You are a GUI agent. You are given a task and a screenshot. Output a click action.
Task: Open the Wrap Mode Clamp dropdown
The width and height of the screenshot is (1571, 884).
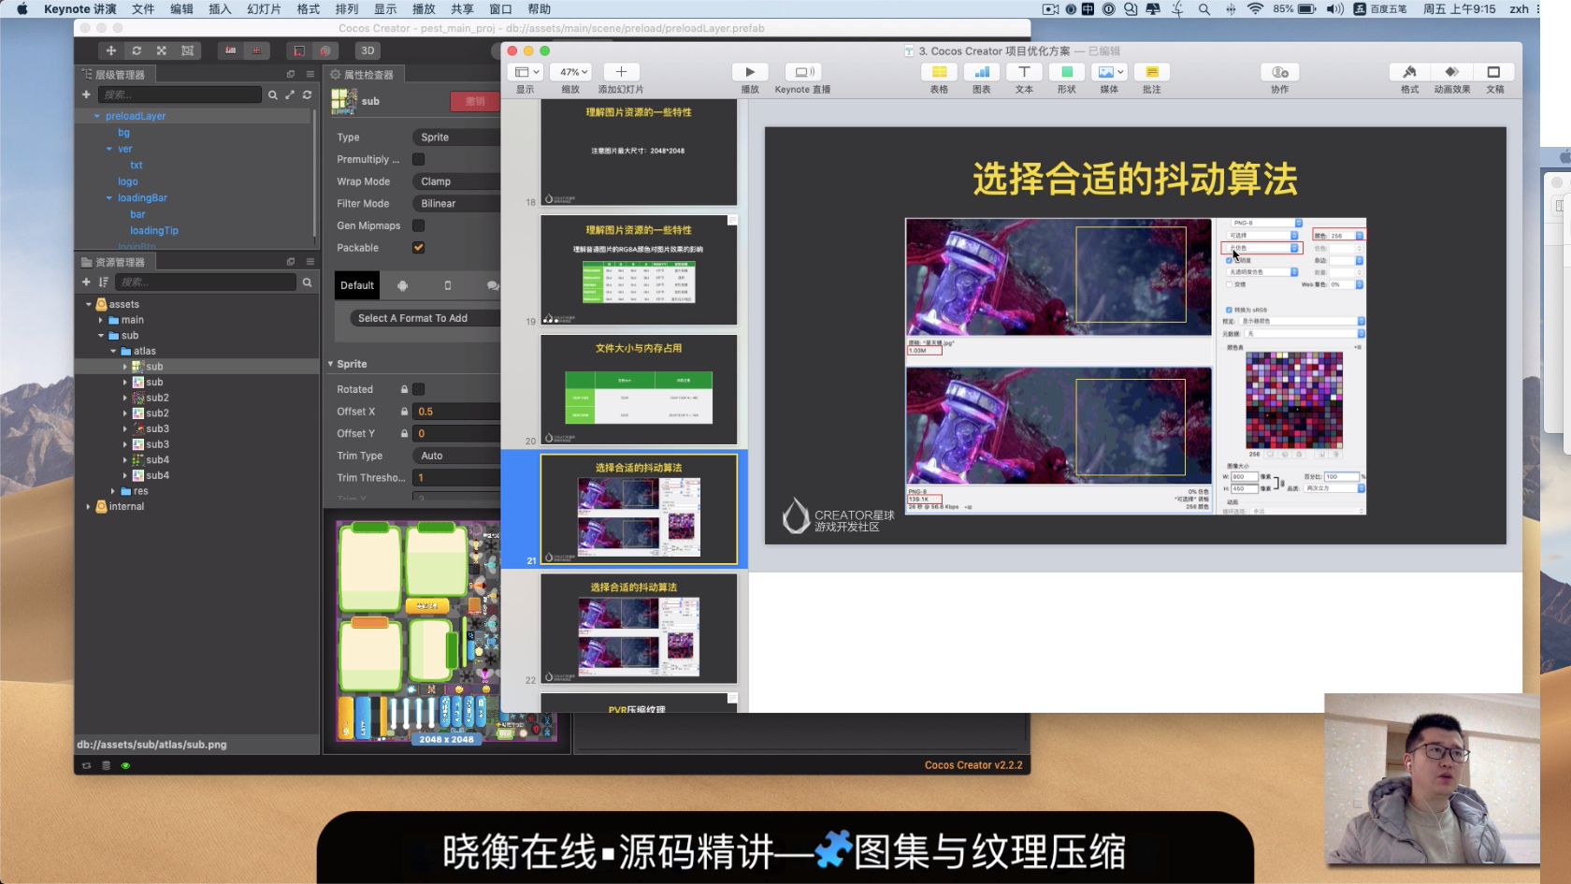pos(457,181)
